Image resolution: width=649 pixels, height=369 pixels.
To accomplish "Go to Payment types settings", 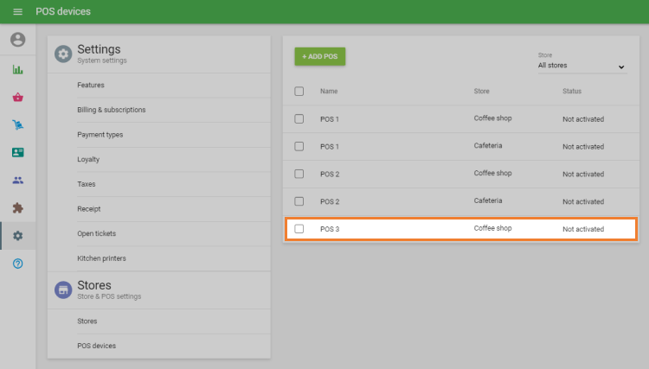I will (100, 135).
